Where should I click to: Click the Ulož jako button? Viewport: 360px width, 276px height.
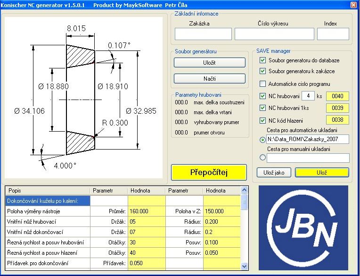(x=274, y=173)
